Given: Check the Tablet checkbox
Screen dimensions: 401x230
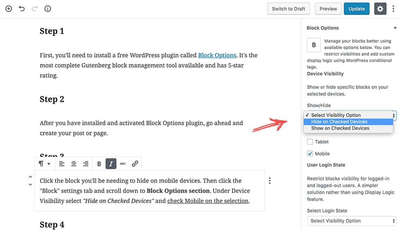Looking at the screenshot, I should tap(310, 142).
